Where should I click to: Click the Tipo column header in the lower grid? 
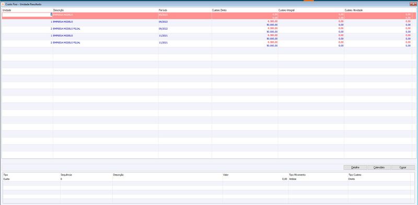point(6,175)
